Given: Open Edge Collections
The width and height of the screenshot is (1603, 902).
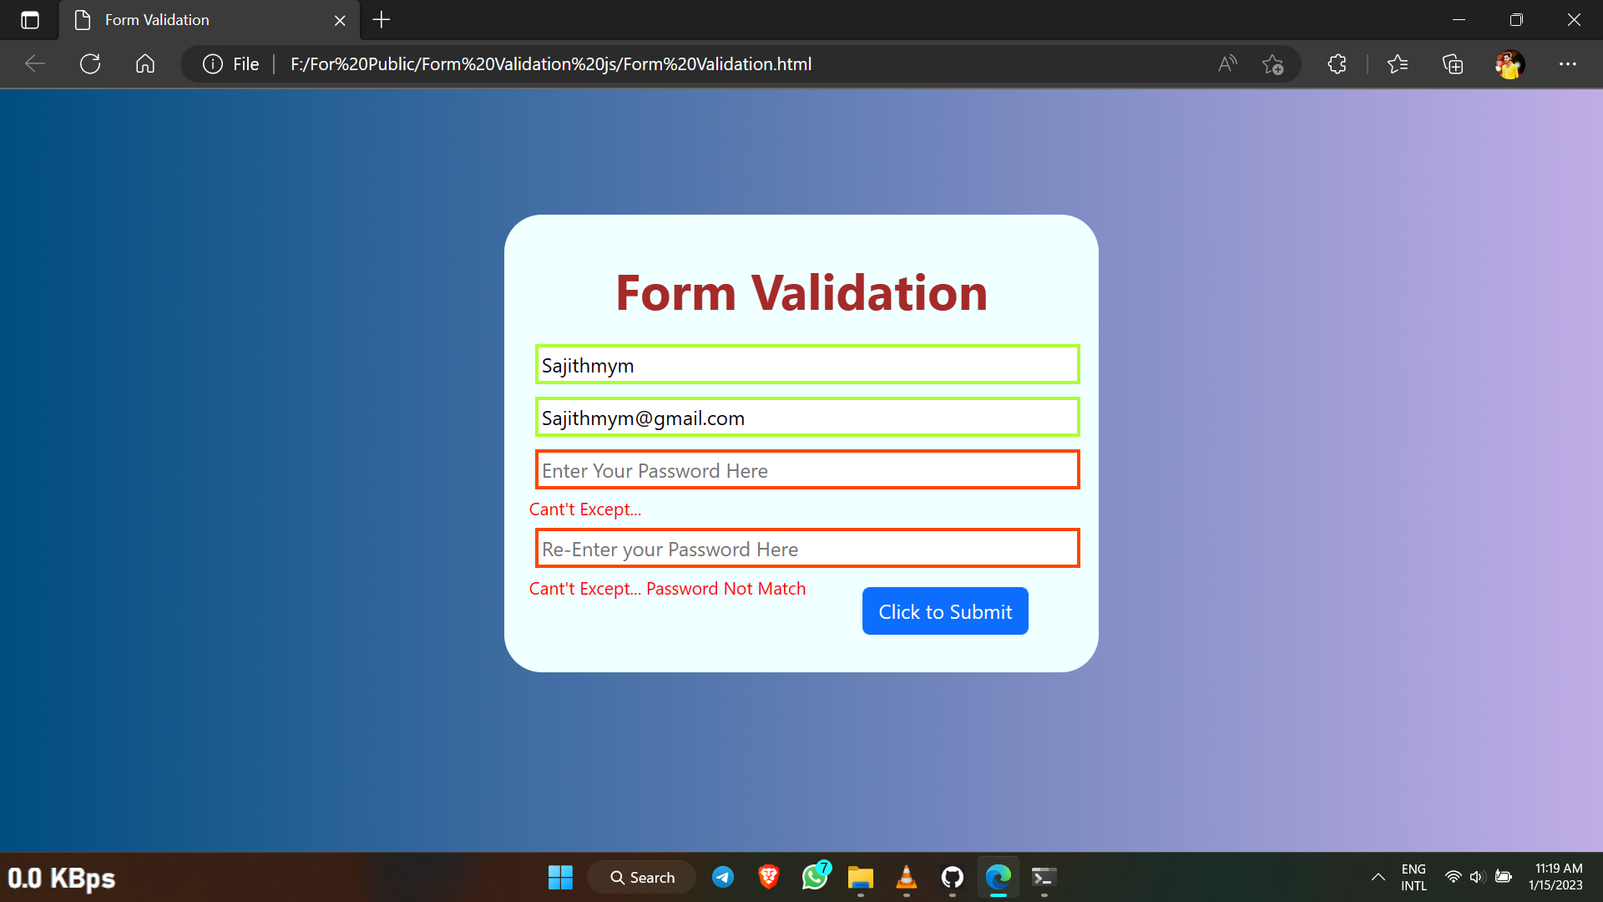Looking at the screenshot, I should click(x=1453, y=63).
